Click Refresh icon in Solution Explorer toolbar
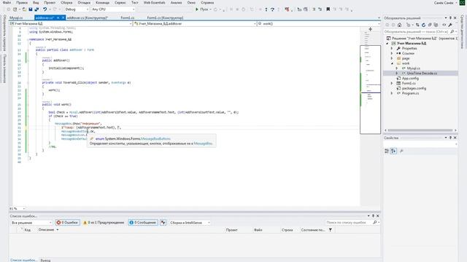 [423, 25]
